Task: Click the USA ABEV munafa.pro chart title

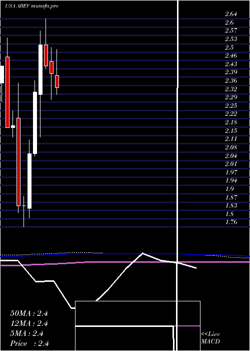Action: pos(31,6)
